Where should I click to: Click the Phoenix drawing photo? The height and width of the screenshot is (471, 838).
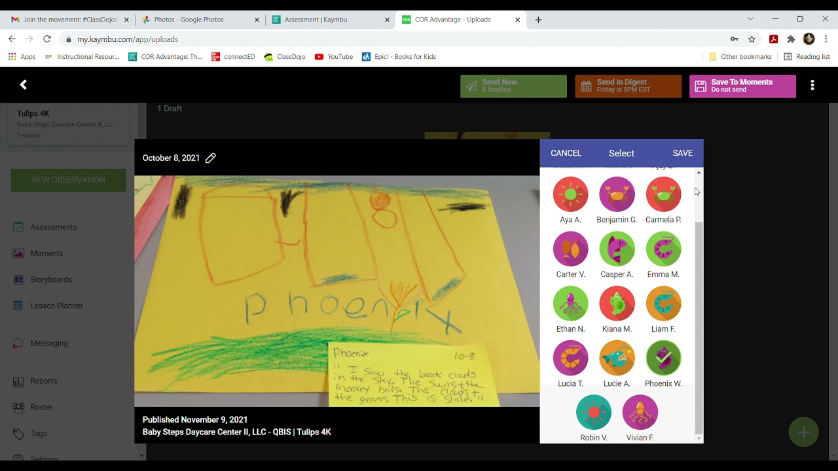pyautogui.click(x=337, y=291)
